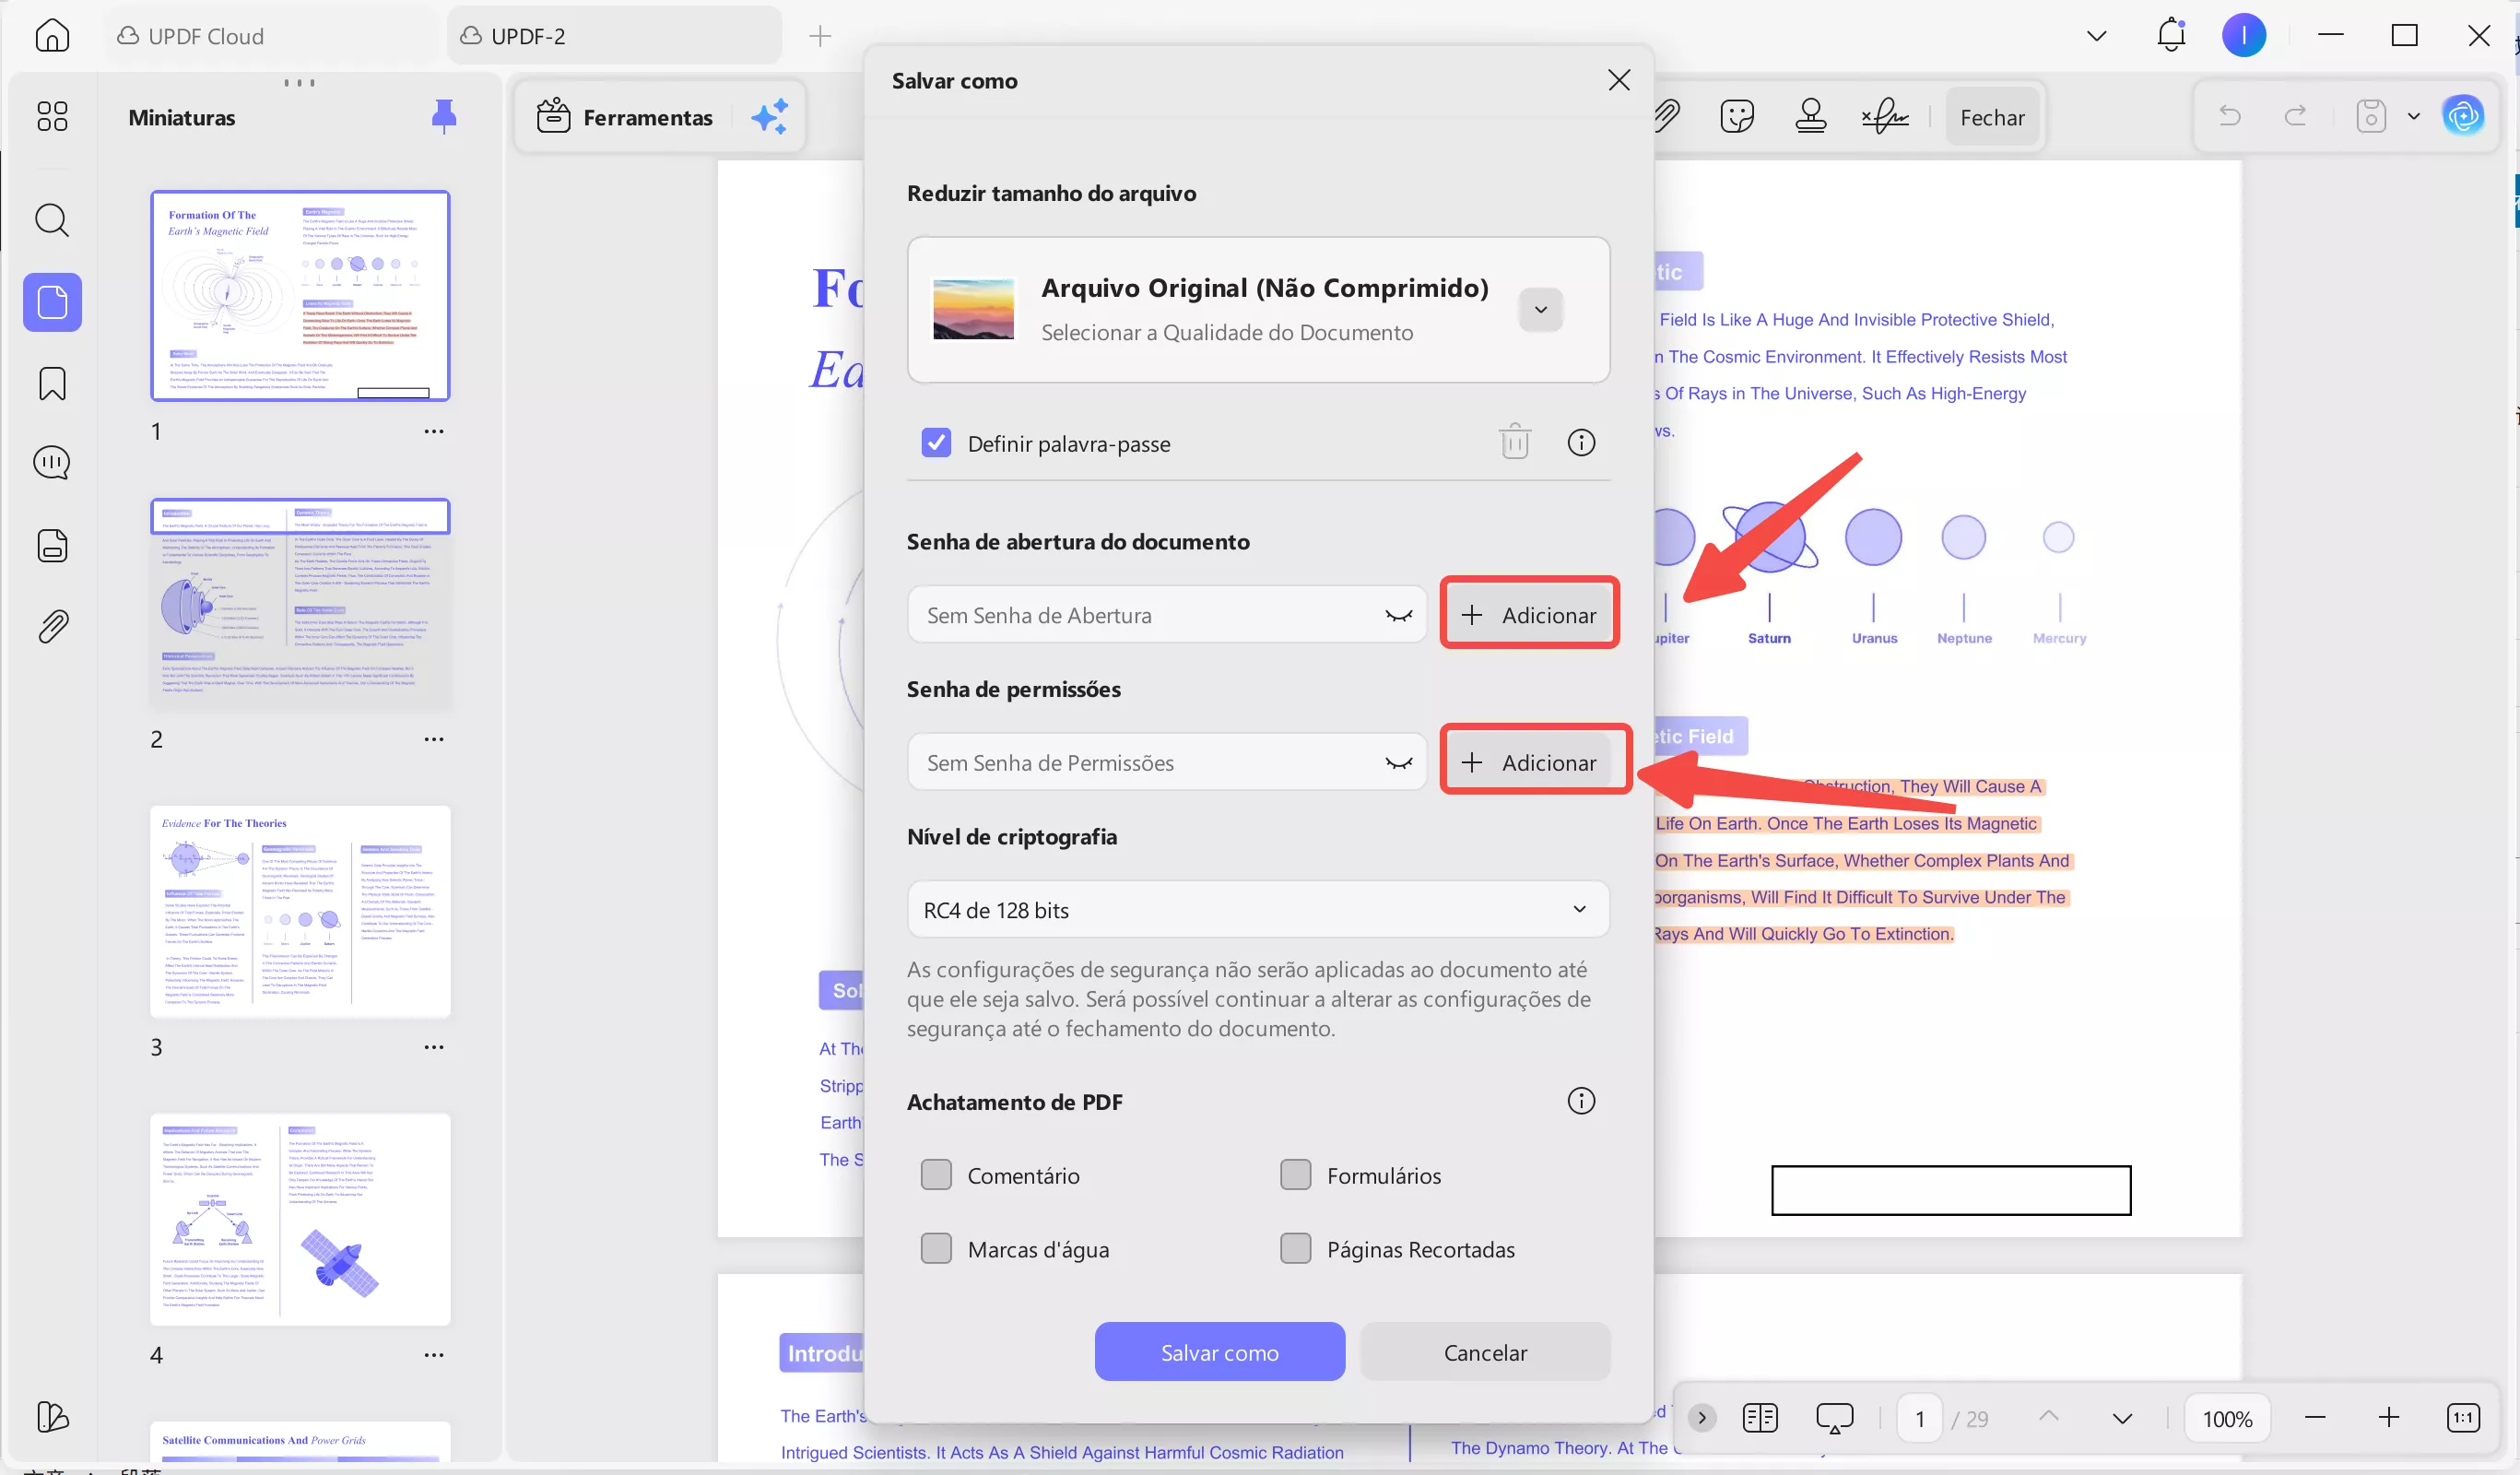Expand the 100% zoom level dropdown
2520x1475 pixels.
2227,1418
